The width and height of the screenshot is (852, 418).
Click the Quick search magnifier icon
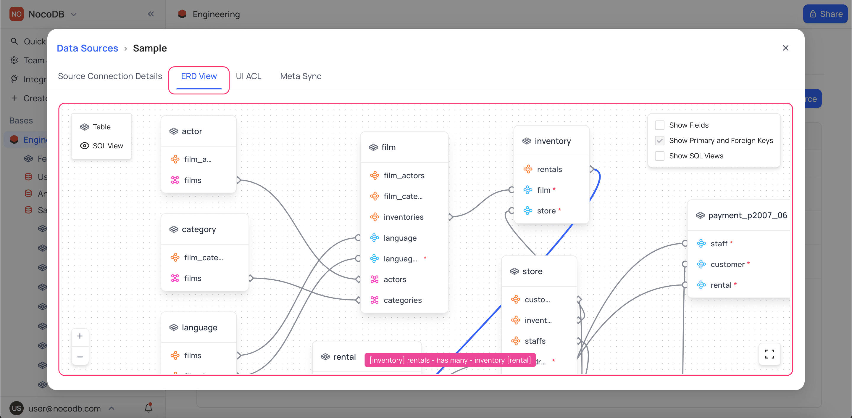pos(14,41)
